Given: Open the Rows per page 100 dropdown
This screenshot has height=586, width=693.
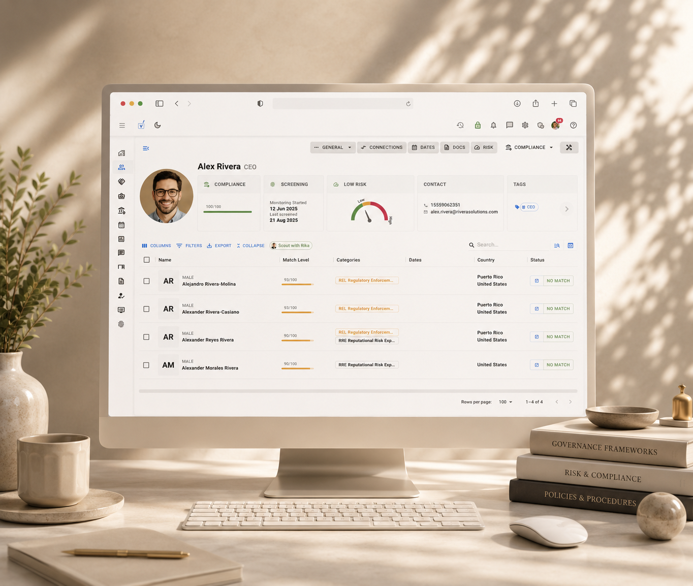Looking at the screenshot, I should [x=505, y=402].
